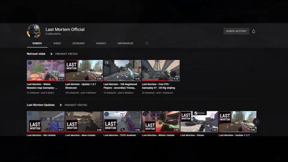
Task: Open the Update 1.3.7 Showcase thumbnail in Nahrané videá
Action: coord(84,71)
